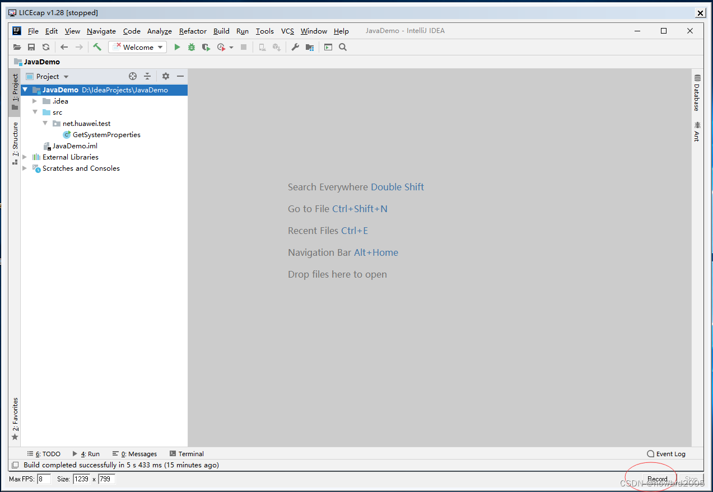Open Search Everywhere magnifier icon

tap(343, 48)
